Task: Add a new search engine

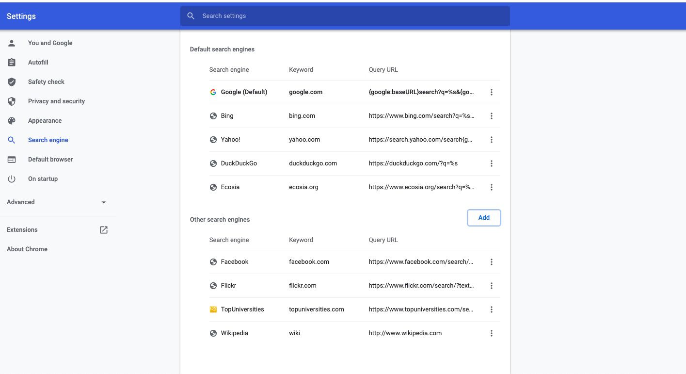Action: [484, 218]
